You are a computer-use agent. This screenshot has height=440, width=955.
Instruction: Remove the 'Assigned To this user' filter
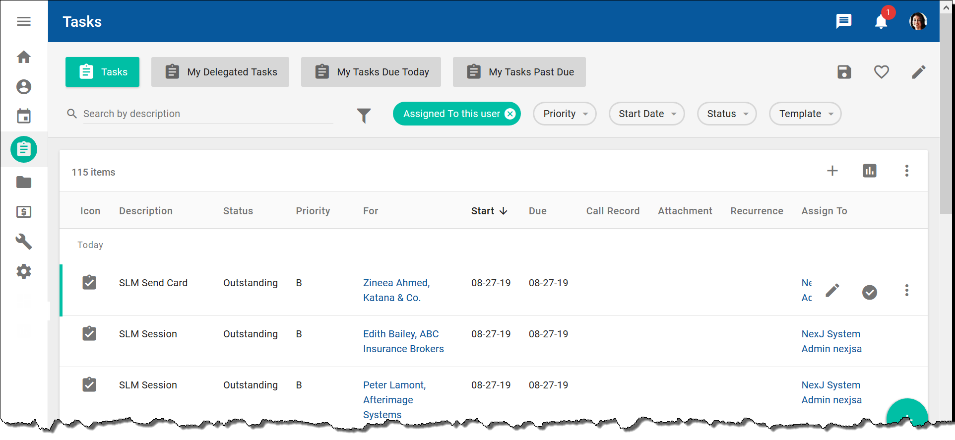pyautogui.click(x=510, y=114)
